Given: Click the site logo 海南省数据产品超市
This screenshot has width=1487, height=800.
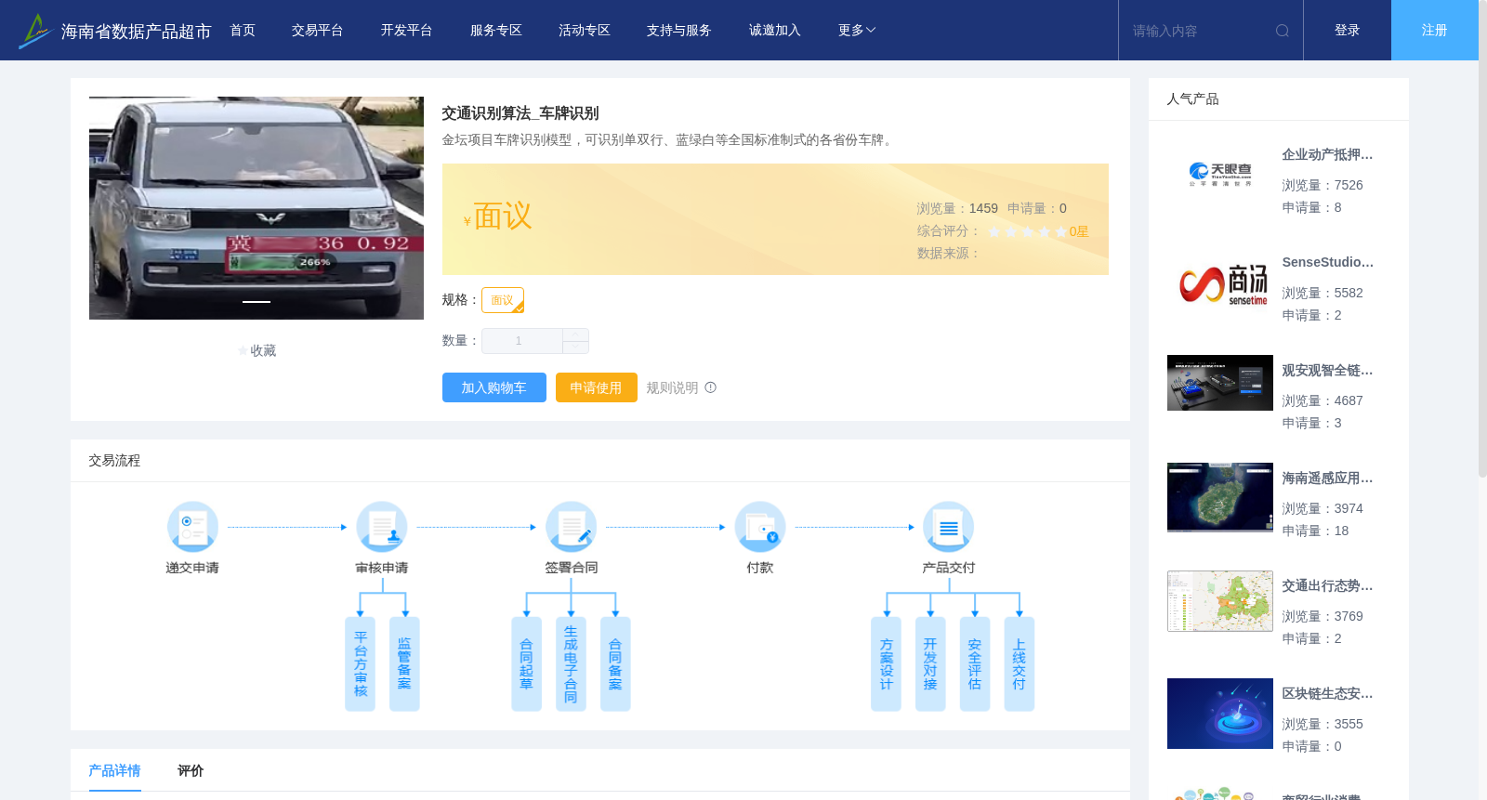Looking at the screenshot, I should [115, 31].
